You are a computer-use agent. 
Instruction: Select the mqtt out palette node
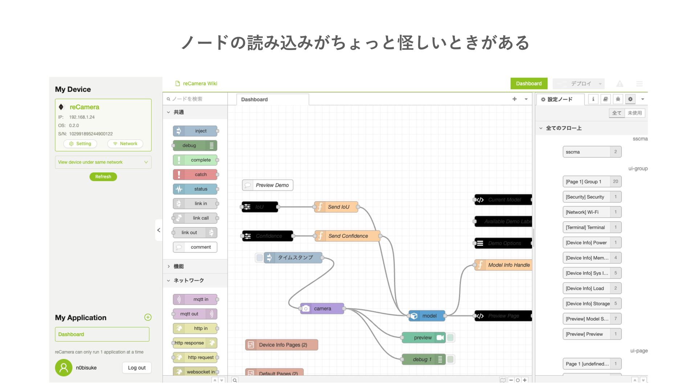tap(195, 314)
